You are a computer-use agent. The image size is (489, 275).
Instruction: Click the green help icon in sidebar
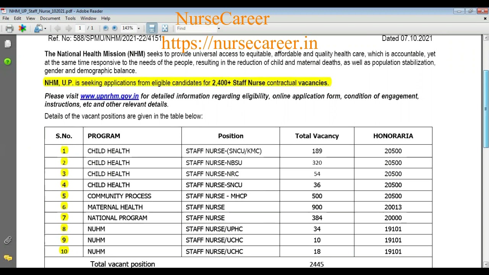tap(8, 62)
